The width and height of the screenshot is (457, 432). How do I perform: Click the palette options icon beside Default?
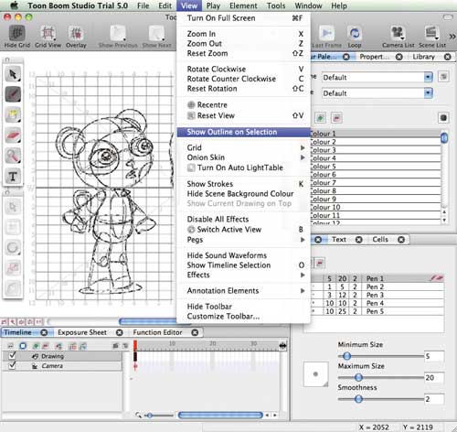(x=443, y=77)
